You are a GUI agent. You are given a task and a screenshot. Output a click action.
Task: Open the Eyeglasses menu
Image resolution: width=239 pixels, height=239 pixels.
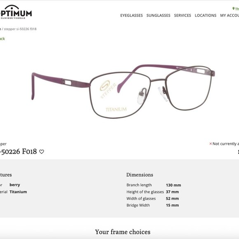tap(131, 15)
